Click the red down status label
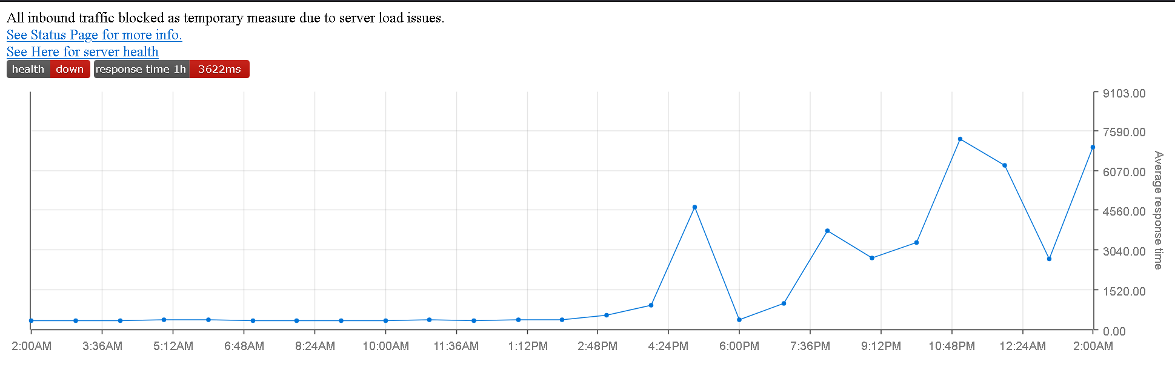This screenshot has width=1175, height=367. (70, 69)
